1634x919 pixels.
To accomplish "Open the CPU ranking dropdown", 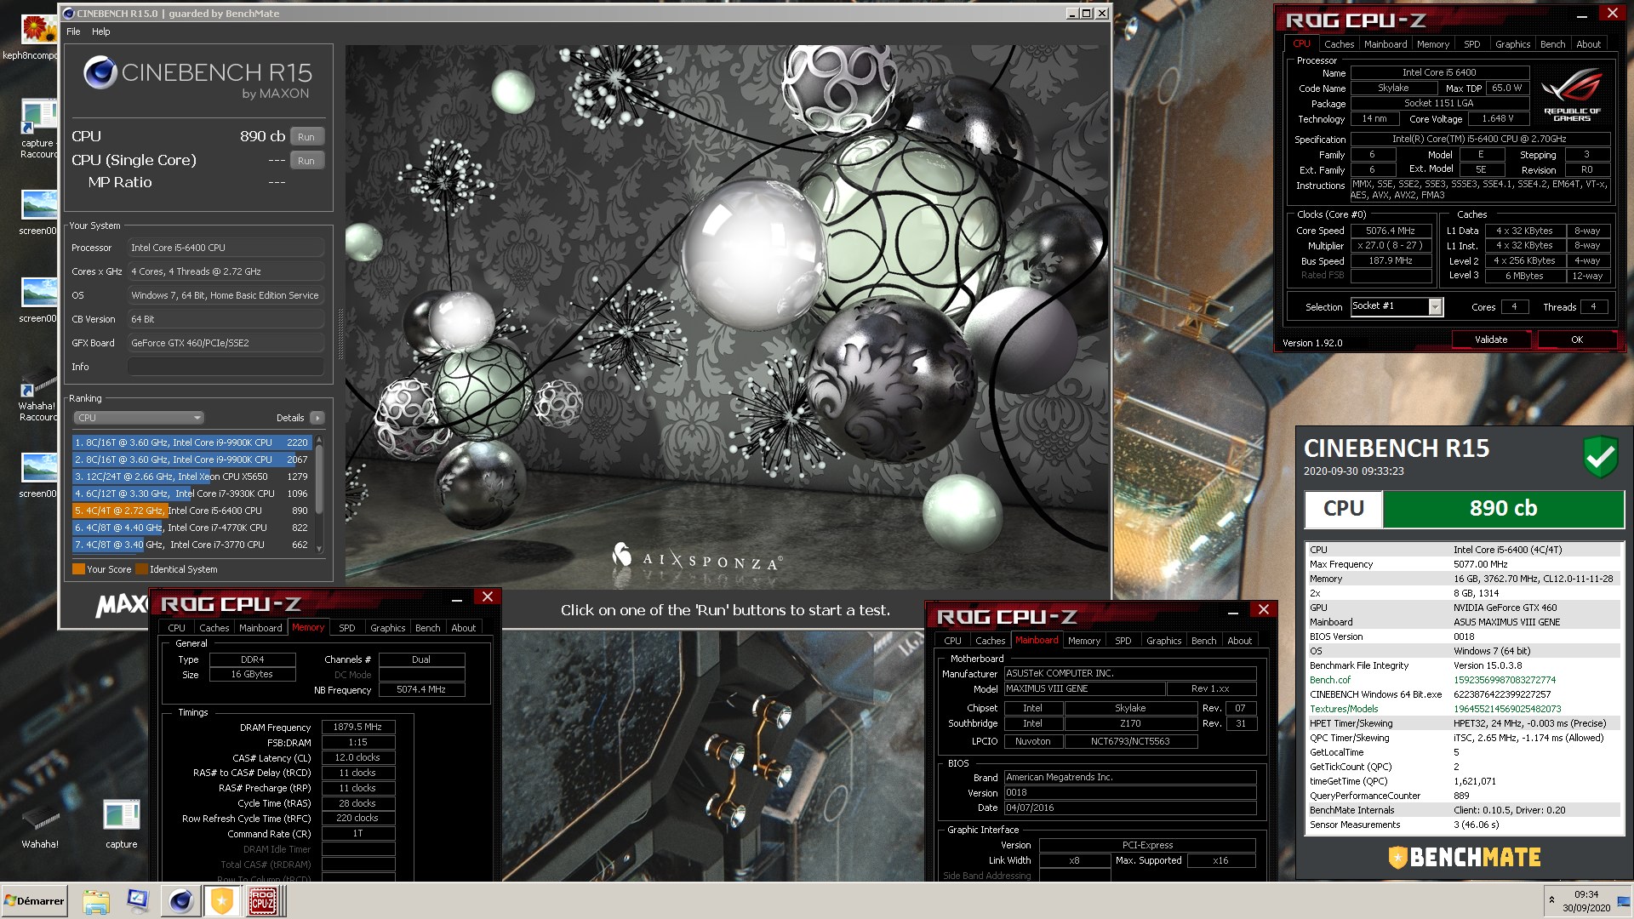I will point(139,418).
